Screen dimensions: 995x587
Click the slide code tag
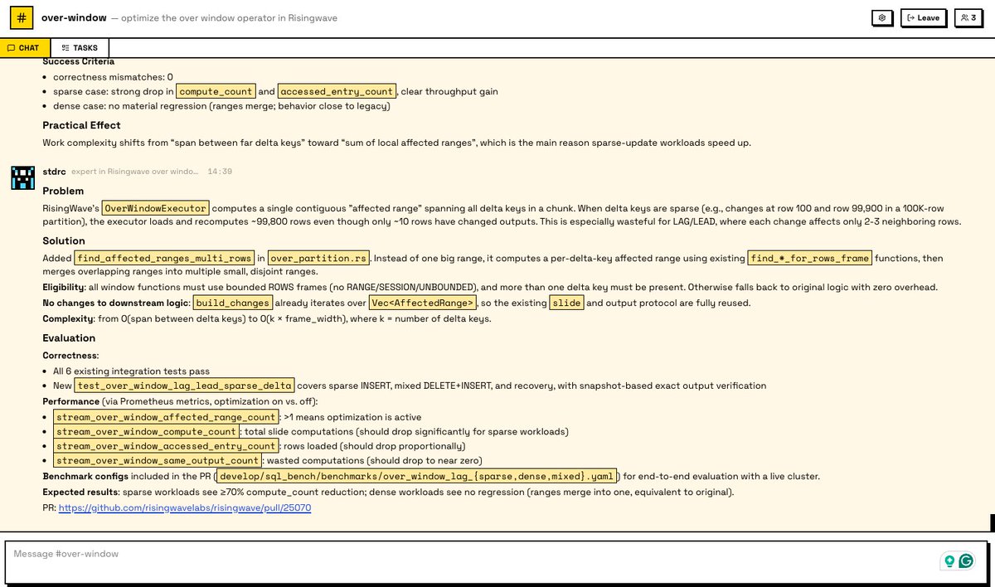(x=567, y=303)
